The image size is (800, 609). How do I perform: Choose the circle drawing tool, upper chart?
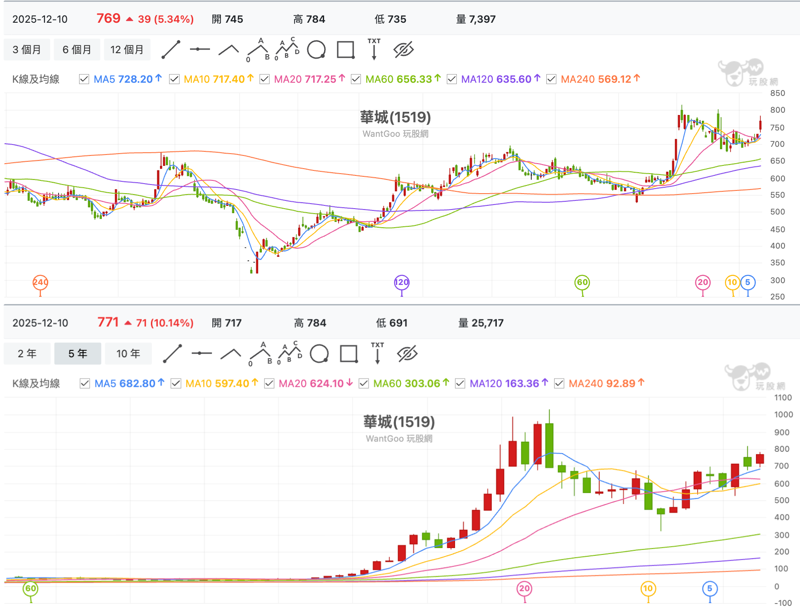pos(316,50)
